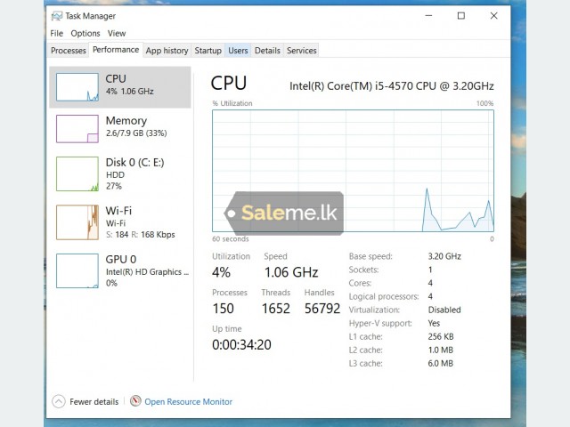
Task: Click the Memory label in sidebar
Action: click(126, 121)
